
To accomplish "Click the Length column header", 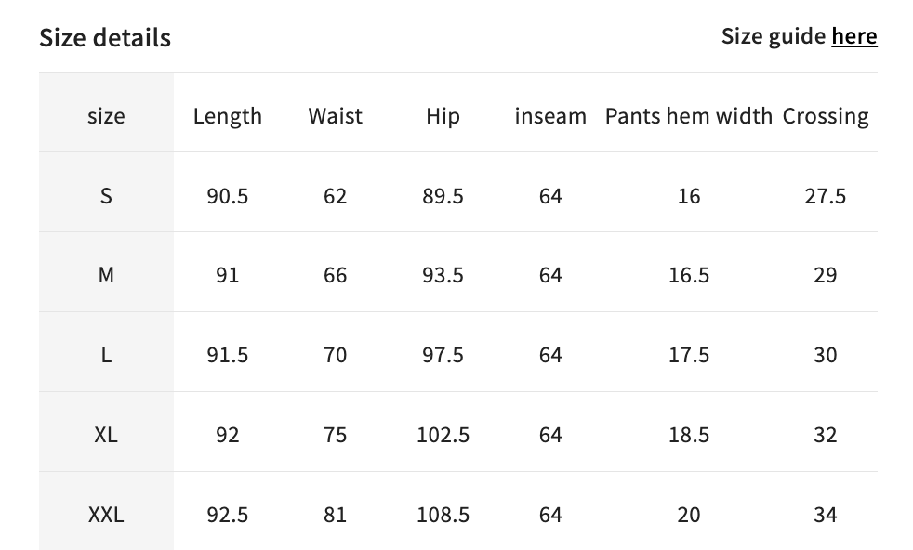I will click(228, 116).
